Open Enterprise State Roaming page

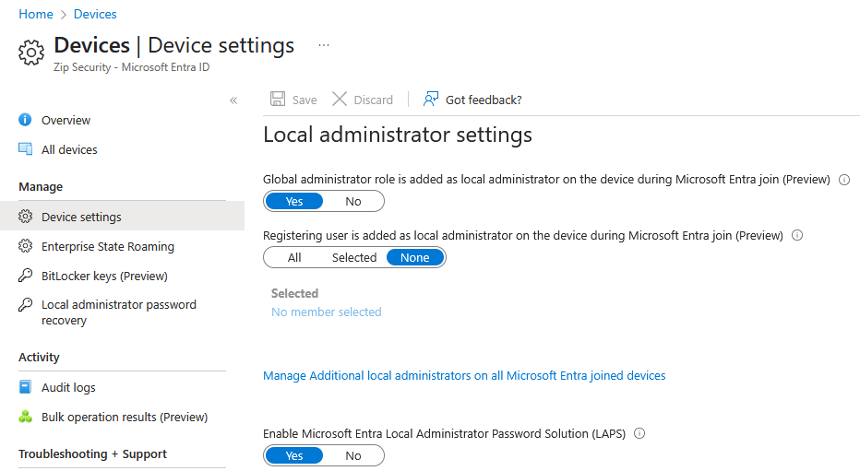(107, 246)
